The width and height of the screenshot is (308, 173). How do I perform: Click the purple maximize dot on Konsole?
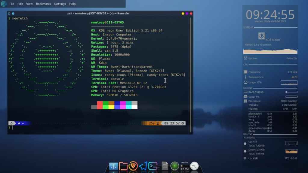click(187, 14)
